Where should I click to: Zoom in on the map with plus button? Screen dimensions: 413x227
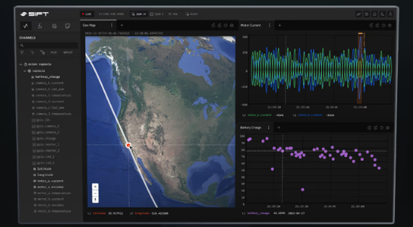(95, 187)
